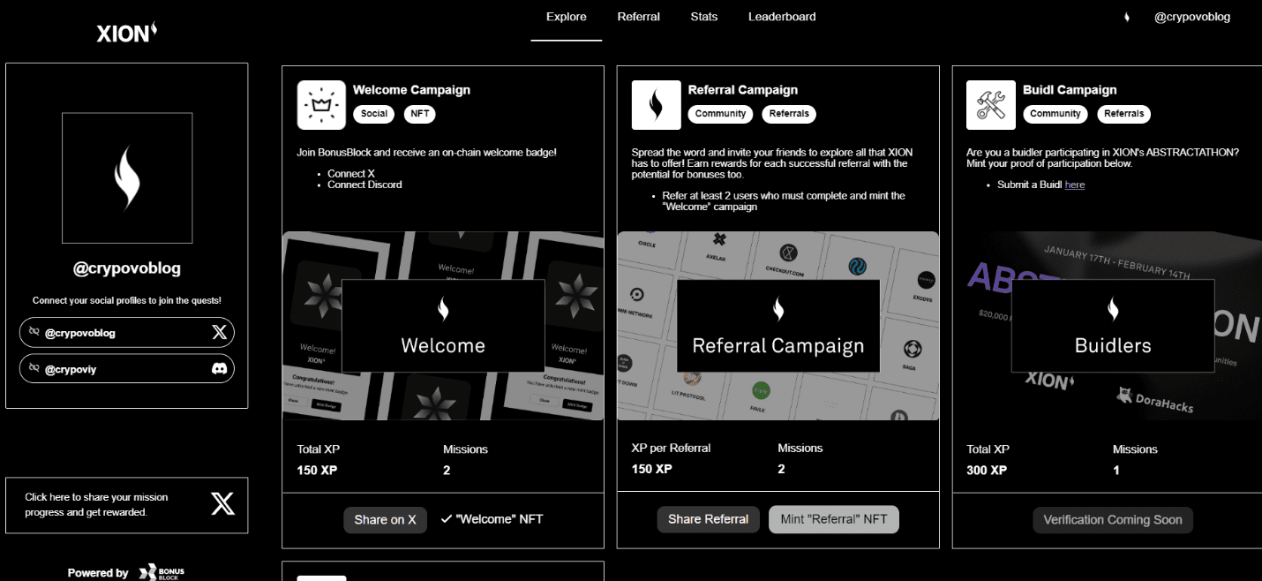Screen dimensions: 1262x581
Task: Click the Buidl Campaign title
Action: pos(1070,90)
